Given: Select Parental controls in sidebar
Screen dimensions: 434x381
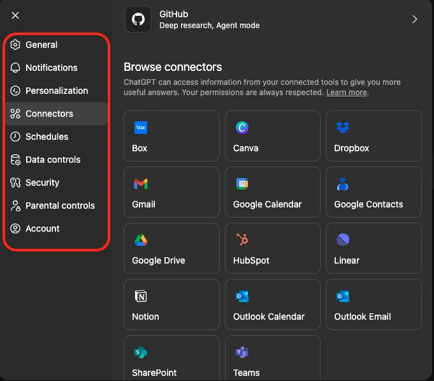Looking at the screenshot, I should [60, 205].
